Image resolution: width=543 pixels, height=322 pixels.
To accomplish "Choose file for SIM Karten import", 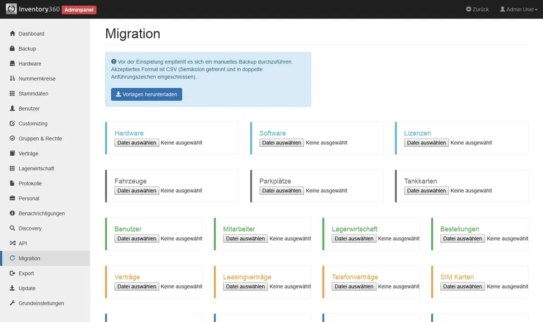I will tap(462, 286).
